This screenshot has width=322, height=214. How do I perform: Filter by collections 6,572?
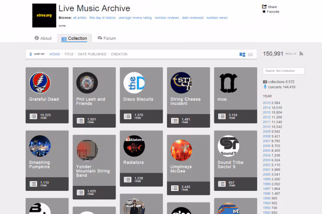(x=279, y=82)
